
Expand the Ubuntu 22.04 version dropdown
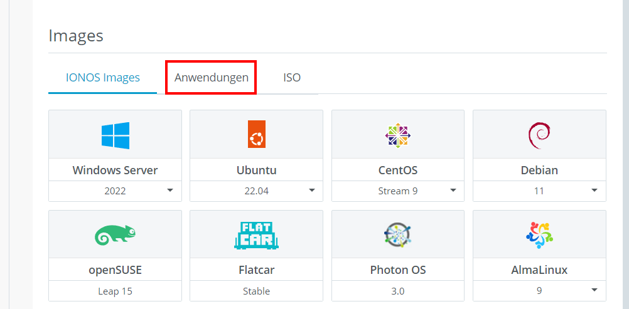[x=256, y=191]
